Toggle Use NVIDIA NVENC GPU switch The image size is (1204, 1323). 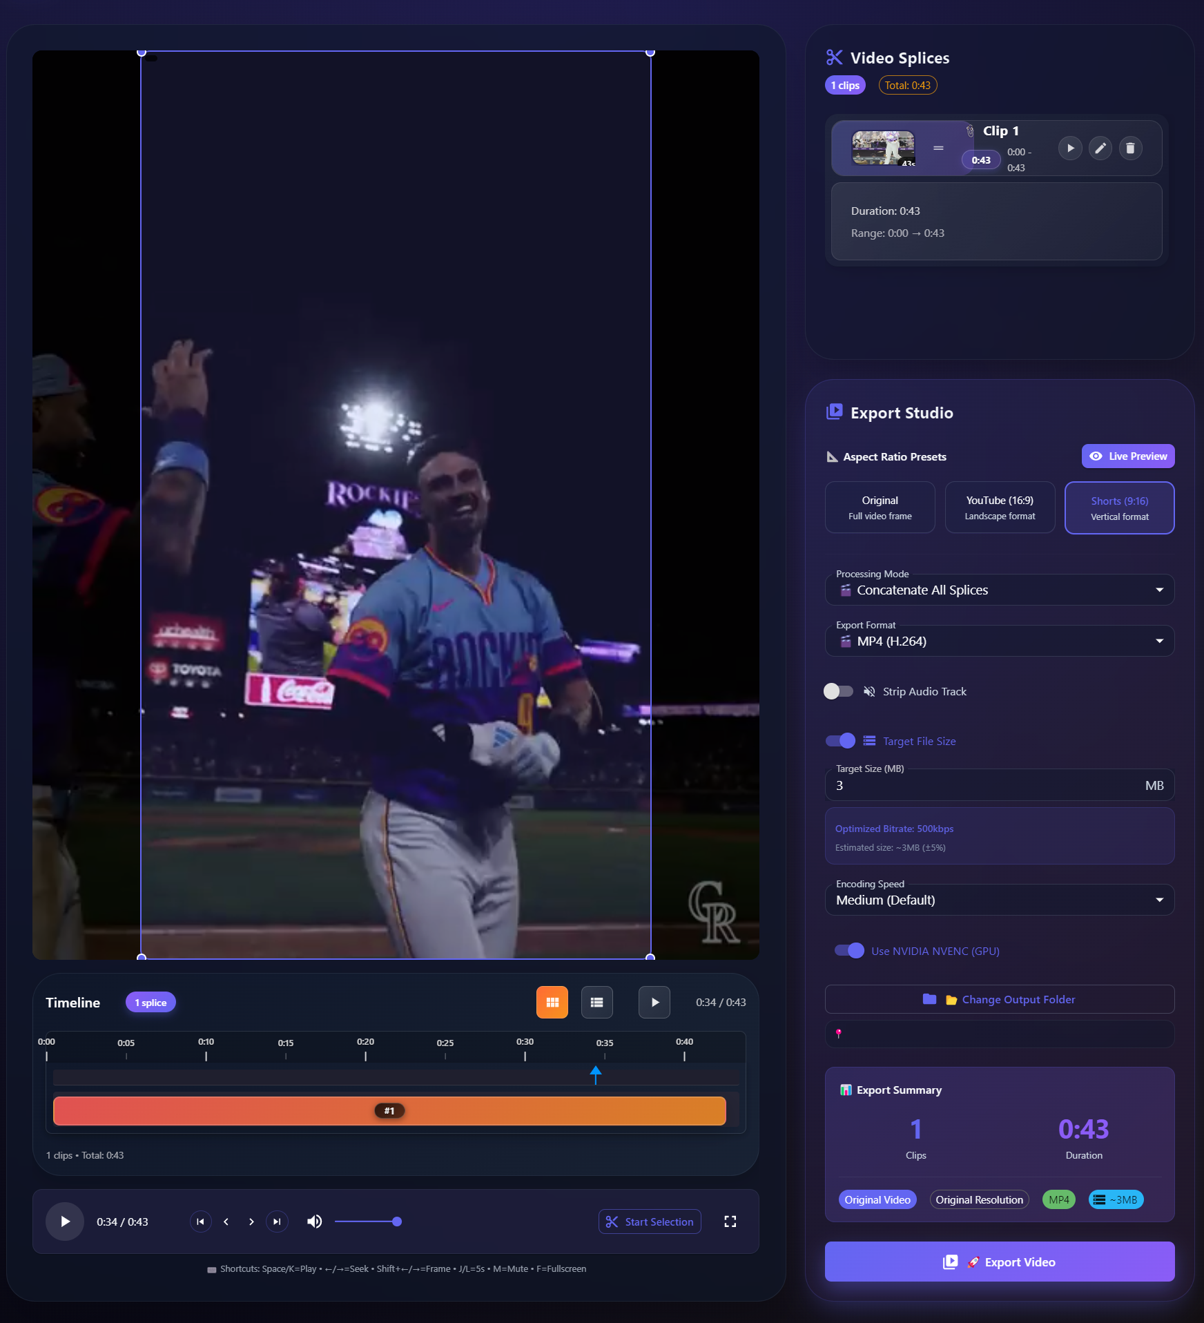(x=849, y=951)
